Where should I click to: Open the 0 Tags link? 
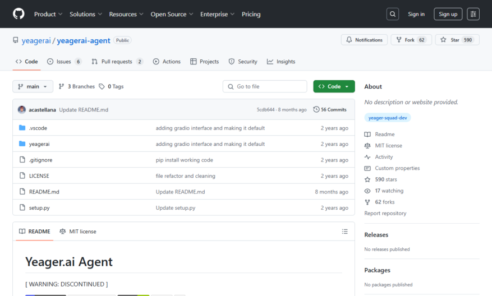point(112,86)
